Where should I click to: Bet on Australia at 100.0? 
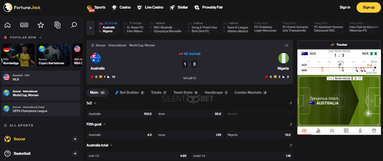tap(120, 114)
